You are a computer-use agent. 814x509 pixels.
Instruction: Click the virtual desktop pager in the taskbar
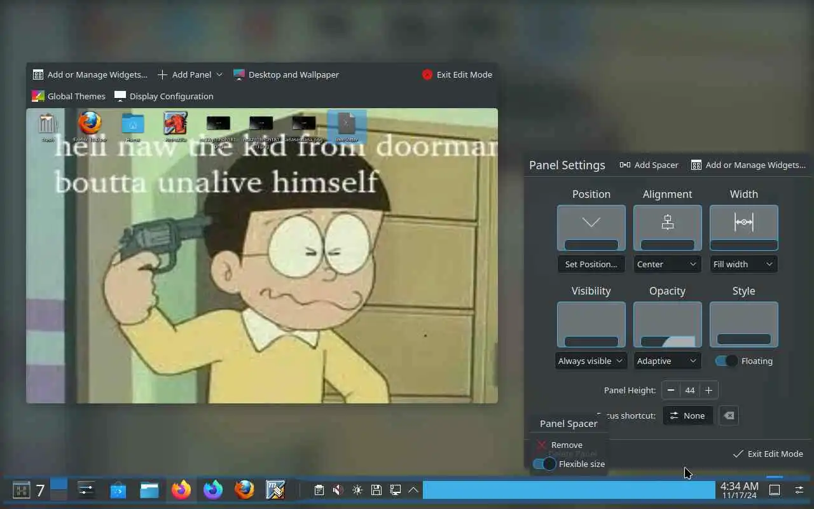[x=59, y=489]
